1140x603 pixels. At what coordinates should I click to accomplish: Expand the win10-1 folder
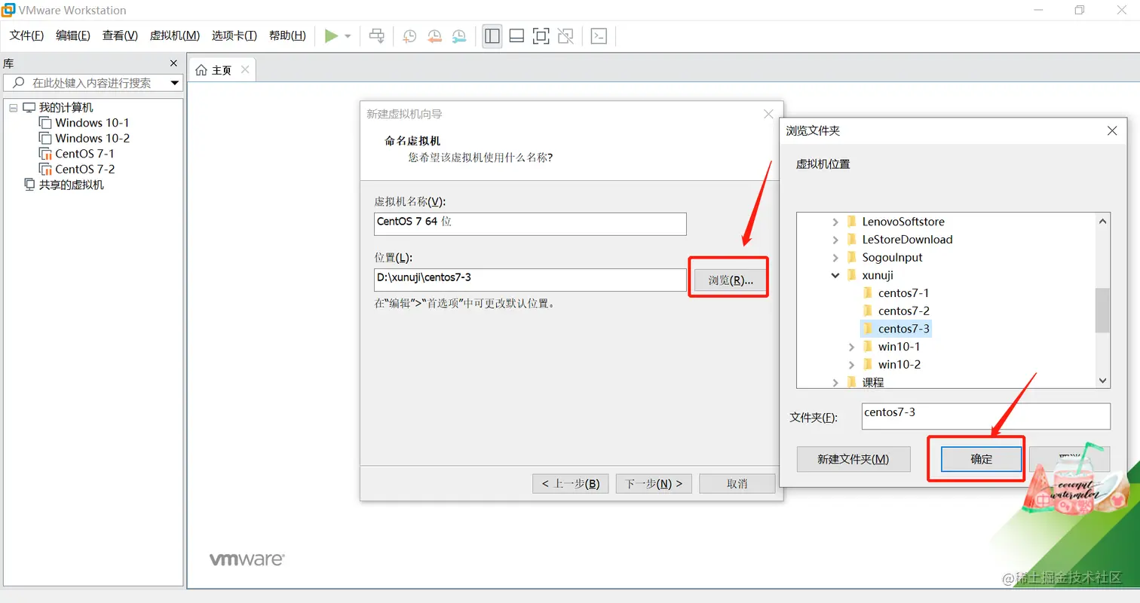851,347
